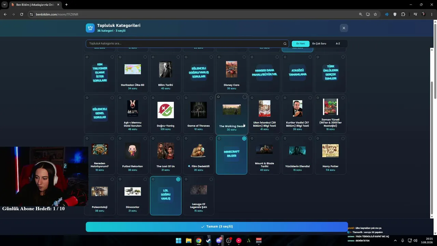The height and width of the screenshot is (246, 437).
Task: Click the Paleontoloji card title
Action: [99, 207]
